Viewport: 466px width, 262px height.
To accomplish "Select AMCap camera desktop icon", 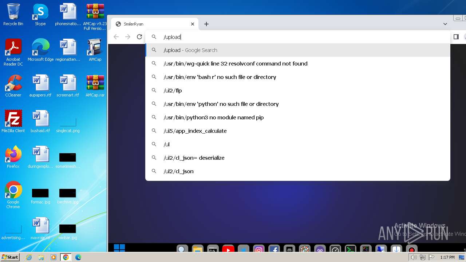I will click(95, 50).
